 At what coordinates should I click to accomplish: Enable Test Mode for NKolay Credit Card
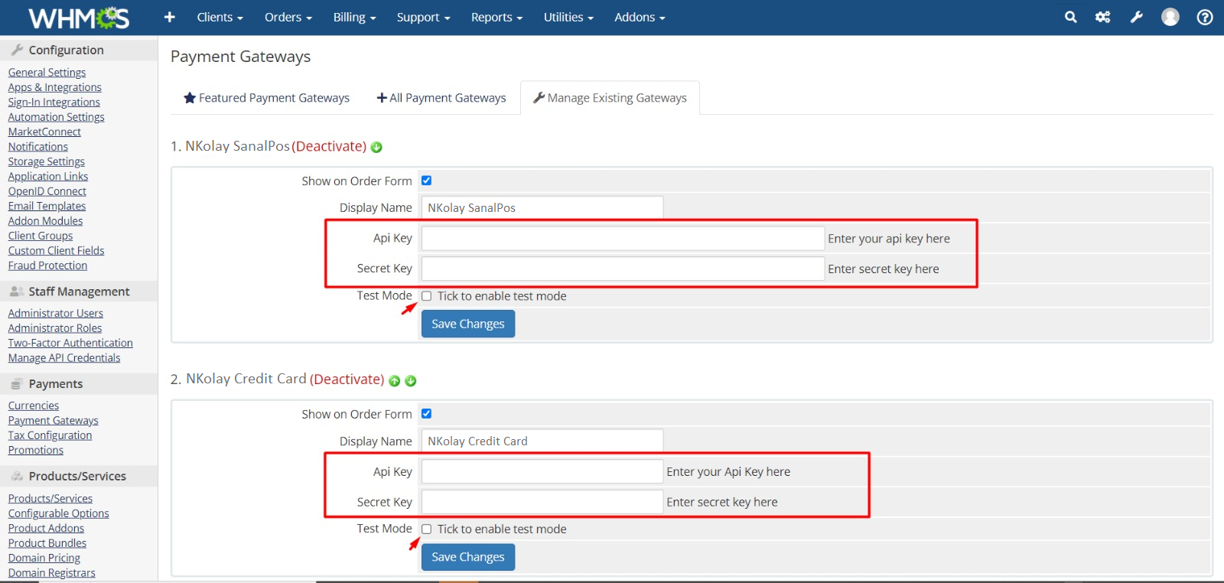tap(427, 529)
